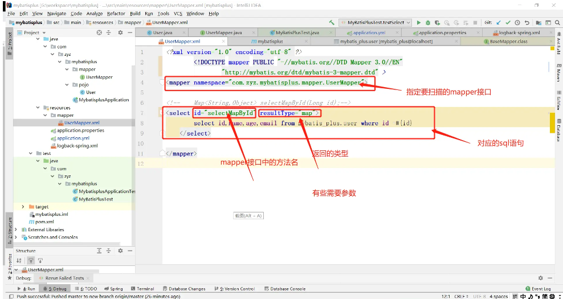Open the Navigate menu
This screenshot has height=299, width=563.
pos(56,14)
